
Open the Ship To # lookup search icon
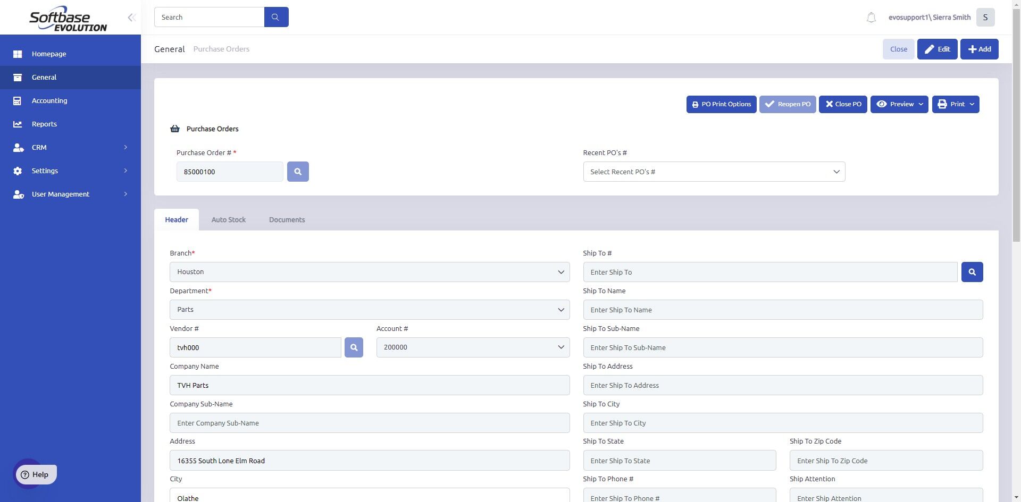pos(972,272)
